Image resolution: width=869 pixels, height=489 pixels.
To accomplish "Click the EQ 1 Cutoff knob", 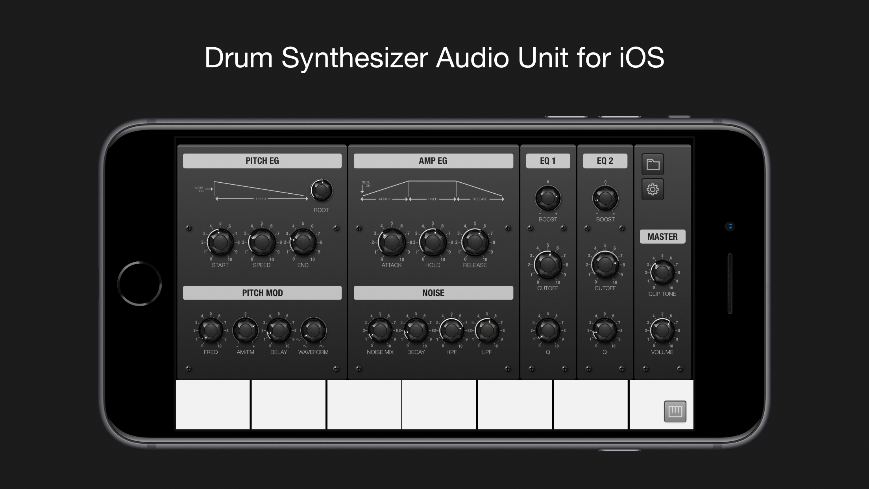I will (x=547, y=265).
